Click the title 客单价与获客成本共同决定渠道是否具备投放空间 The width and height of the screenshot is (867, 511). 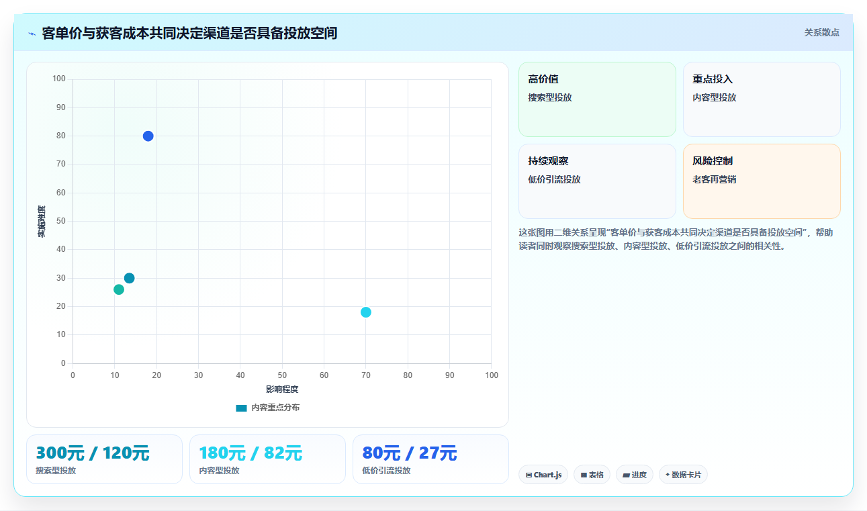click(189, 33)
